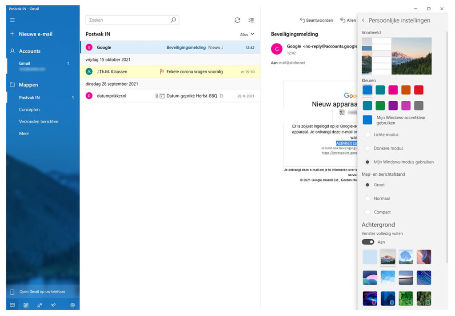Screen dimensions: 455x316
Task: Open the Calendar app icon
Action: click(26, 305)
